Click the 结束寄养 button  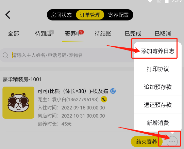pyautogui.click(x=147, y=141)
